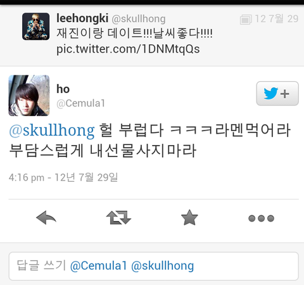
Task: Focus the 답글 쓰기 reply input field
Action: point(154,266)
